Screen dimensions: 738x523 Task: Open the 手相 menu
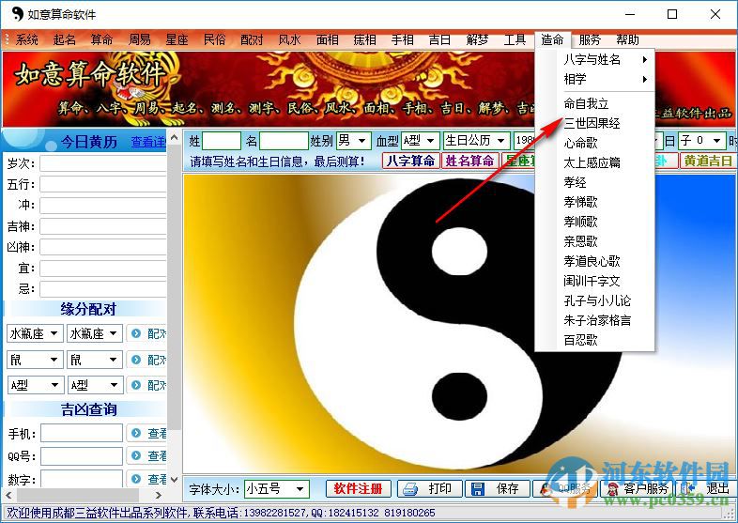(403, 39)
